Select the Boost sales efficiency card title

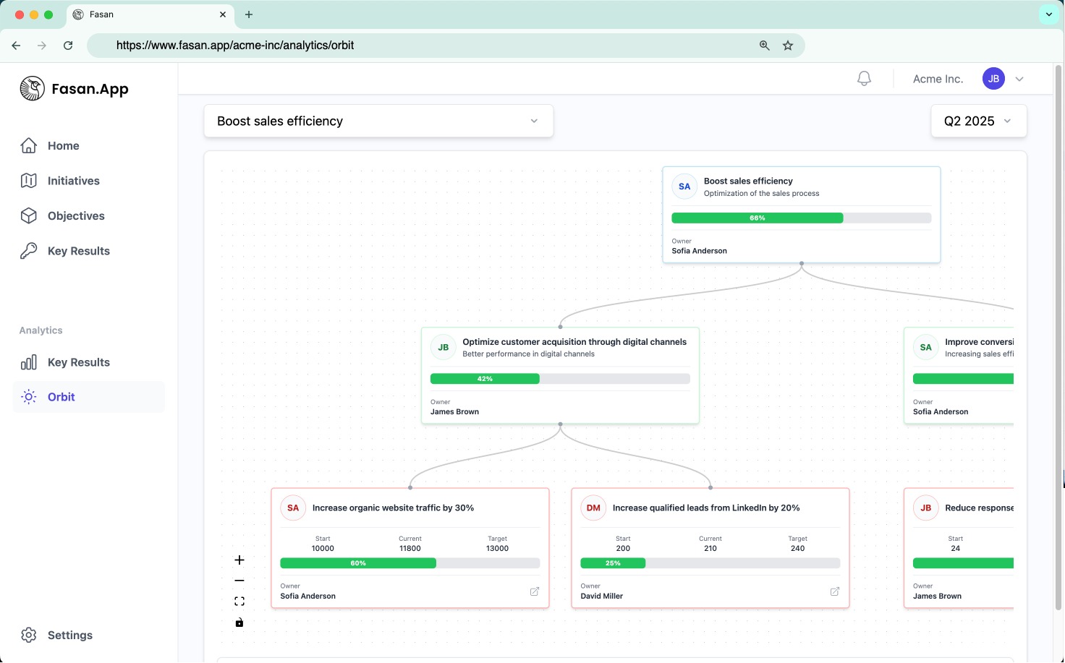click(x=748, y=181)
